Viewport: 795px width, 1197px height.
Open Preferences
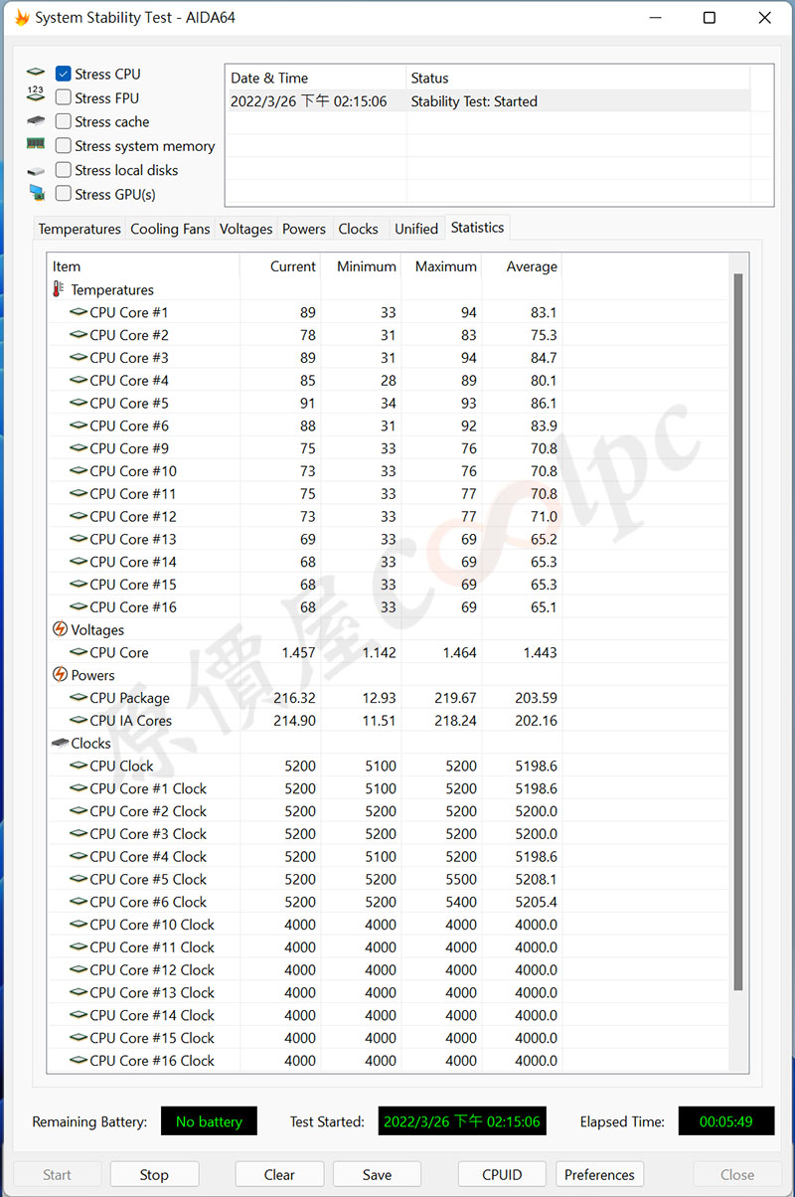(599, 1174)
